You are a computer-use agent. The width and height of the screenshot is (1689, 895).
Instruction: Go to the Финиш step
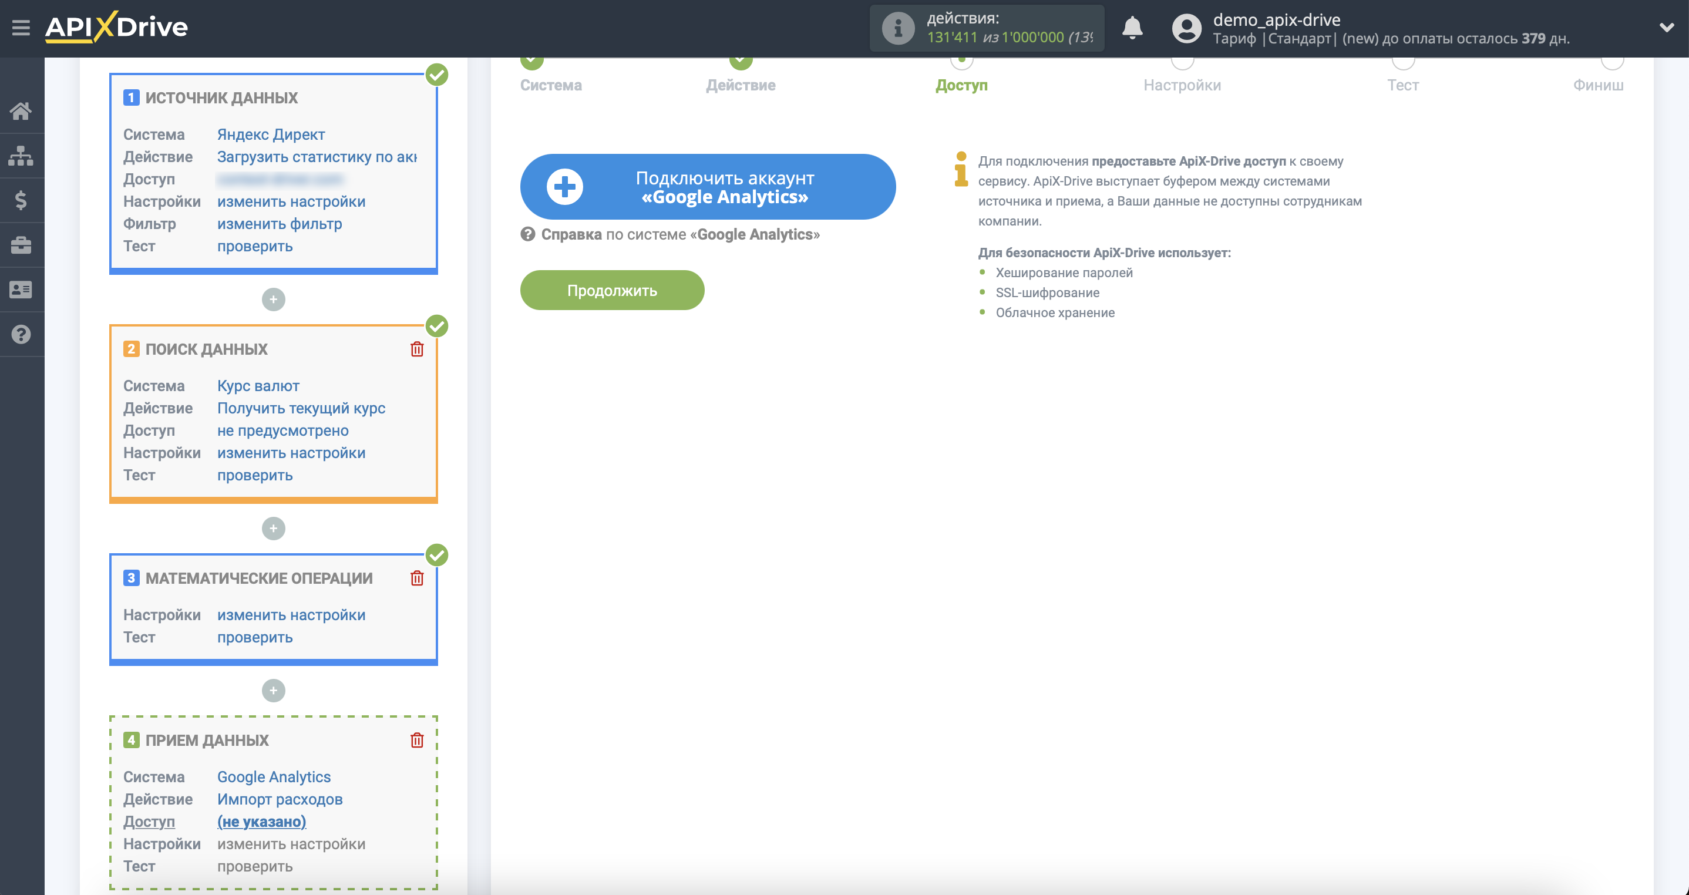[x=1598, y=85]
